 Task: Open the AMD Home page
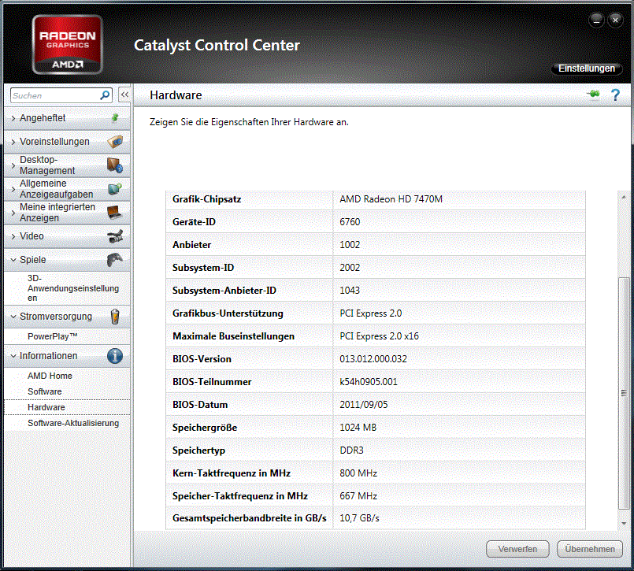point(50,376)
